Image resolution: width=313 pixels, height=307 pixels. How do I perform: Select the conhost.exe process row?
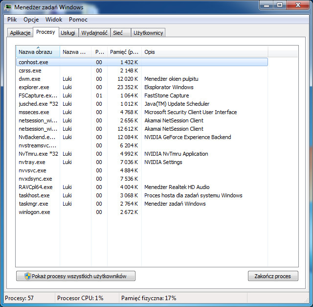point(142,62)
